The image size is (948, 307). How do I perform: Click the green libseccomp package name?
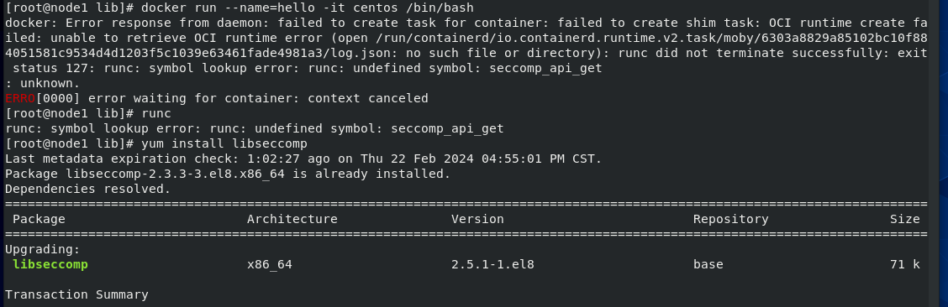point(50,264)
